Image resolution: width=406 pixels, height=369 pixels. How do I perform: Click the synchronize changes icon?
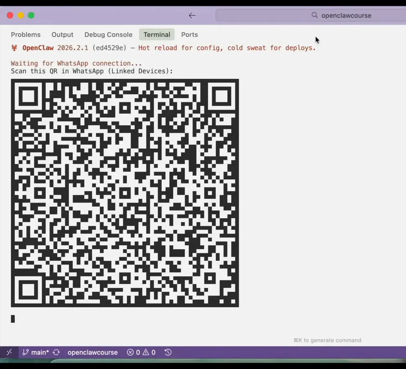(56, 353)
